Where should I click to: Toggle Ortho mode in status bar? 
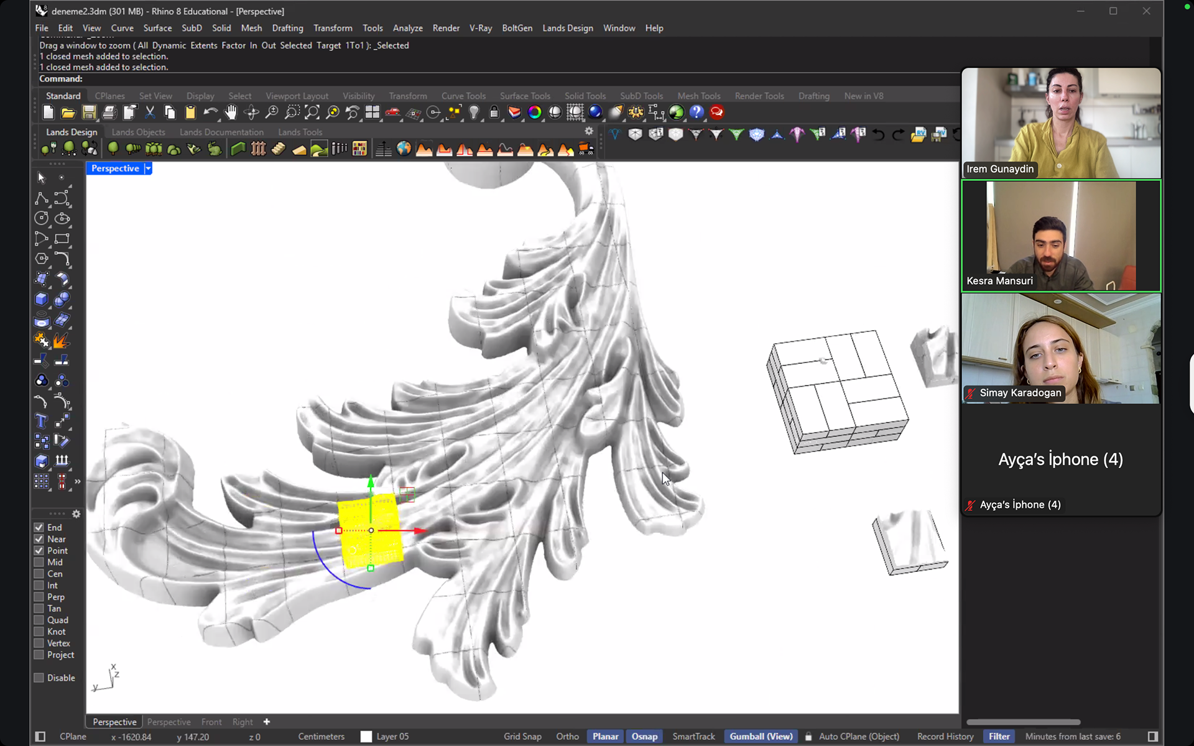tap(567, 736)
